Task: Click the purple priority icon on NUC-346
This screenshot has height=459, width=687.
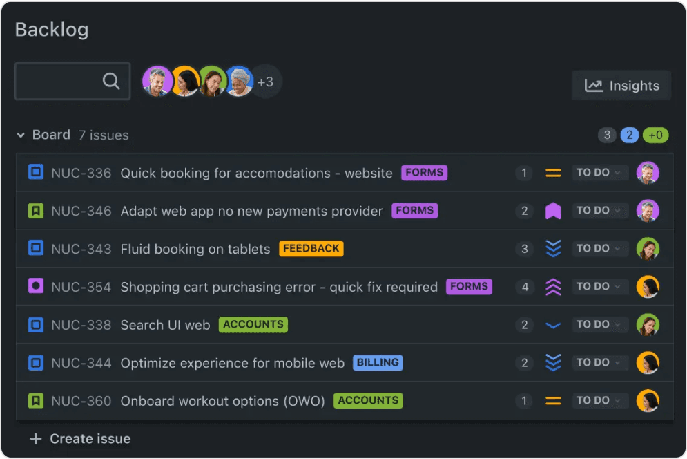Action: [x=553, y=210]
